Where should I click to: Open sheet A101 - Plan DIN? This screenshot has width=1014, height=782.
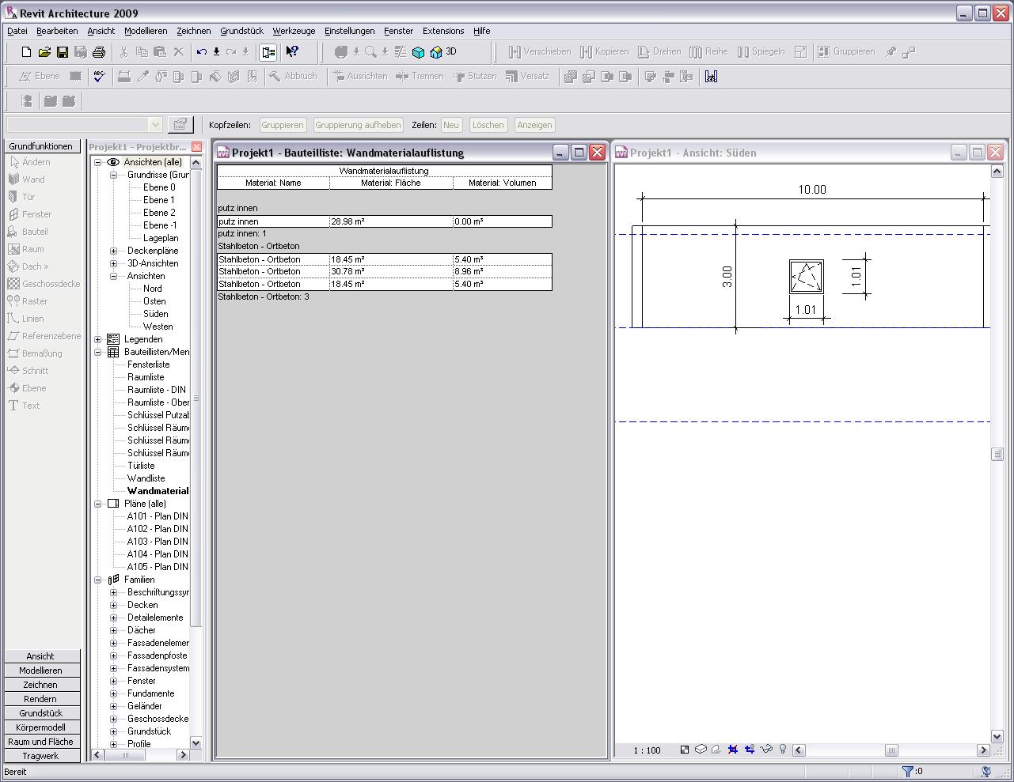click(158, 516)
